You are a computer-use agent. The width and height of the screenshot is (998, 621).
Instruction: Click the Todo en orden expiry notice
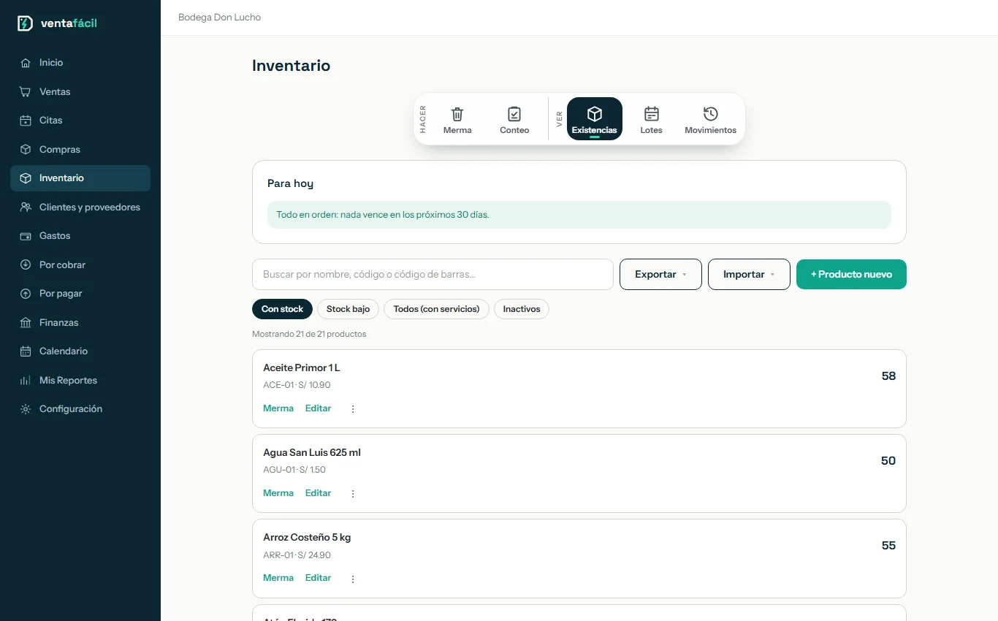tap(579, 215)
